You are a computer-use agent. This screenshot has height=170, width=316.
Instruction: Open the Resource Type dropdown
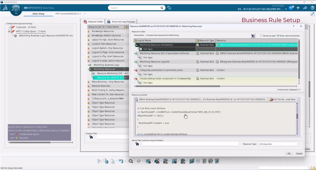(x=278, y=144)
